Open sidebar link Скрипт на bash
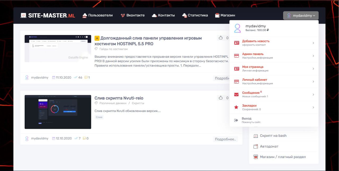The height and width of the screenshot is (171, 339). tap(273, 135)
